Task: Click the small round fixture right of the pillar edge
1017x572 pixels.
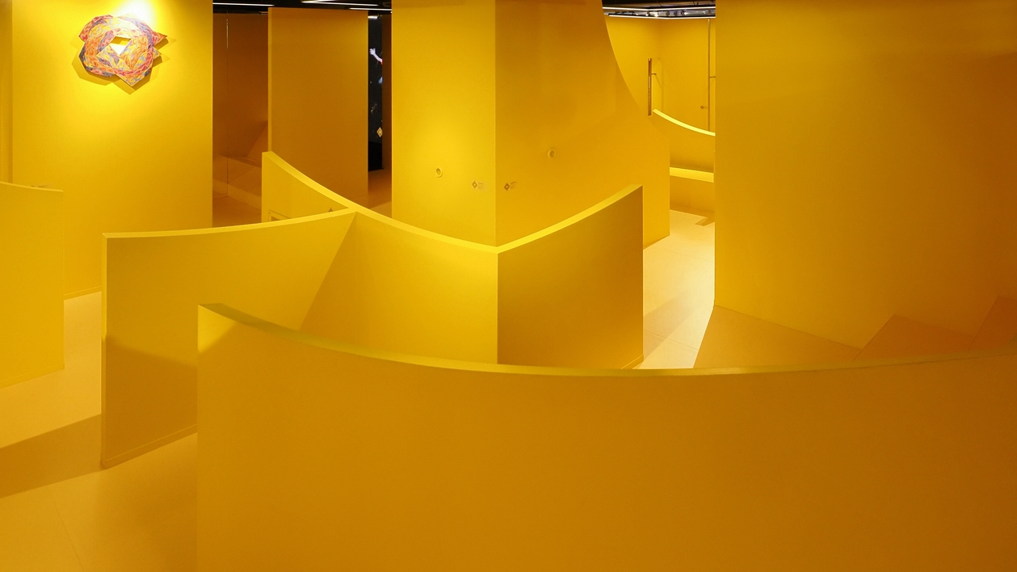Action: pyautogui.click(x=552, y=153)
